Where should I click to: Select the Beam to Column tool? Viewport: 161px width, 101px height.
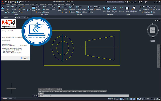click(82, 12)
